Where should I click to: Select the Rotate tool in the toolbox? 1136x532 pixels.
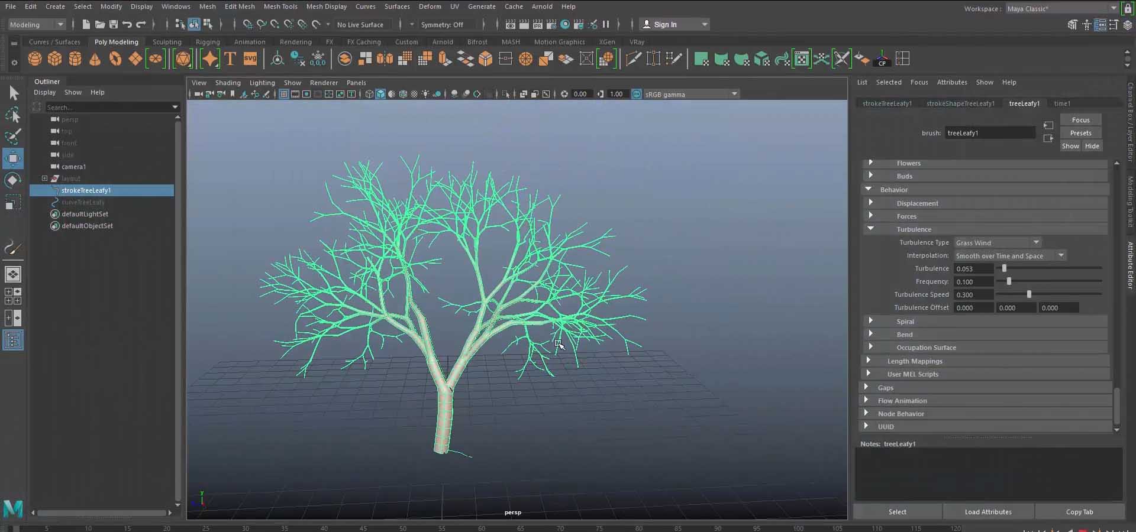[13, 180]
